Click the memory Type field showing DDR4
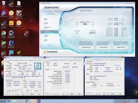 click(x=55, y=64)
